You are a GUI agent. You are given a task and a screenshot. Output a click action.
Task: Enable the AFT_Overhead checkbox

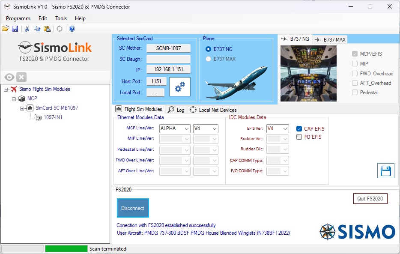355,83
